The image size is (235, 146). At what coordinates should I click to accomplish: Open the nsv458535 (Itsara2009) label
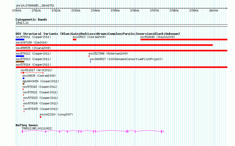tap(33, 48)
